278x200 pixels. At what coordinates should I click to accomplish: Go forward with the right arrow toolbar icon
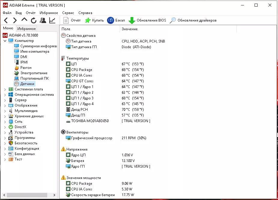click(x=15, y=20)
